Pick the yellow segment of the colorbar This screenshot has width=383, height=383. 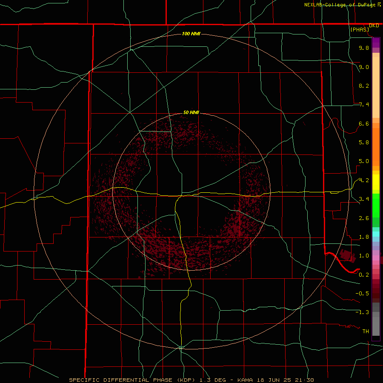click(376, 182)
